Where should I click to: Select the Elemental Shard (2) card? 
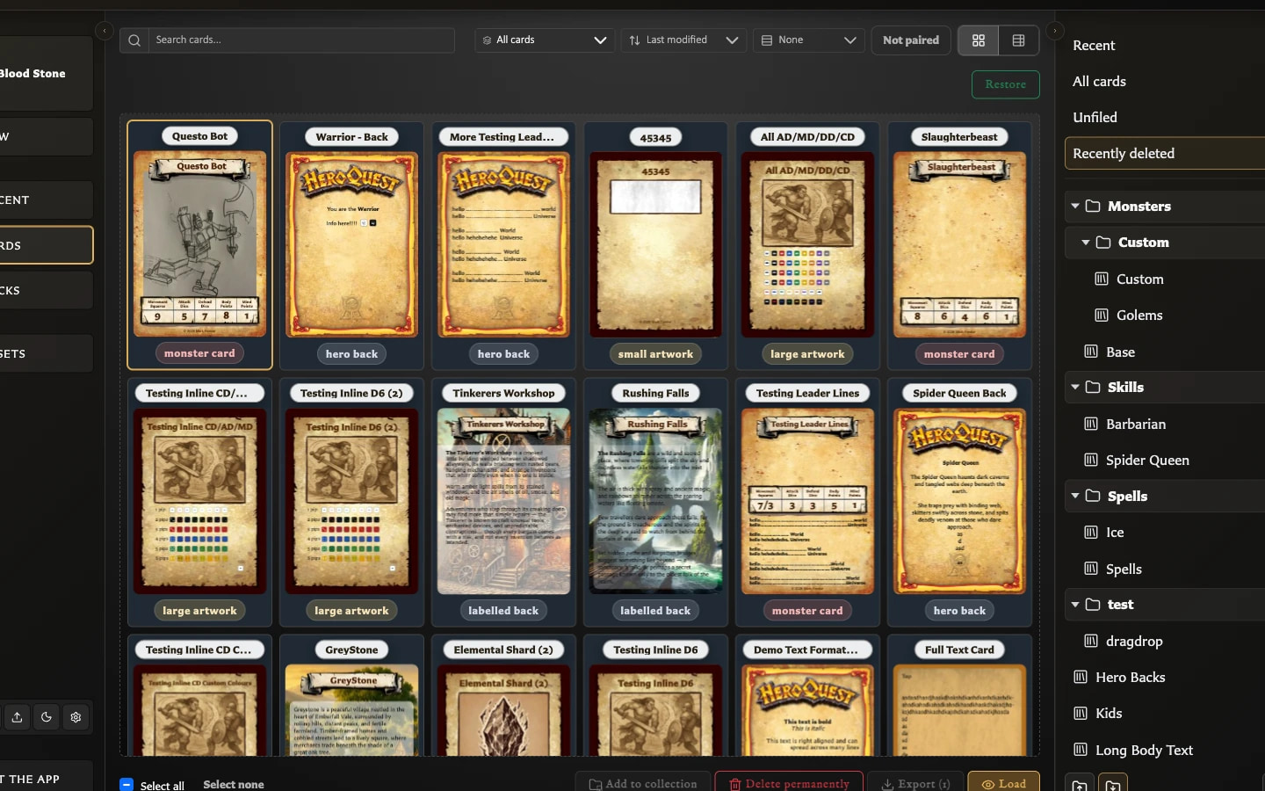pyautogui.click(x=503, y=695)
